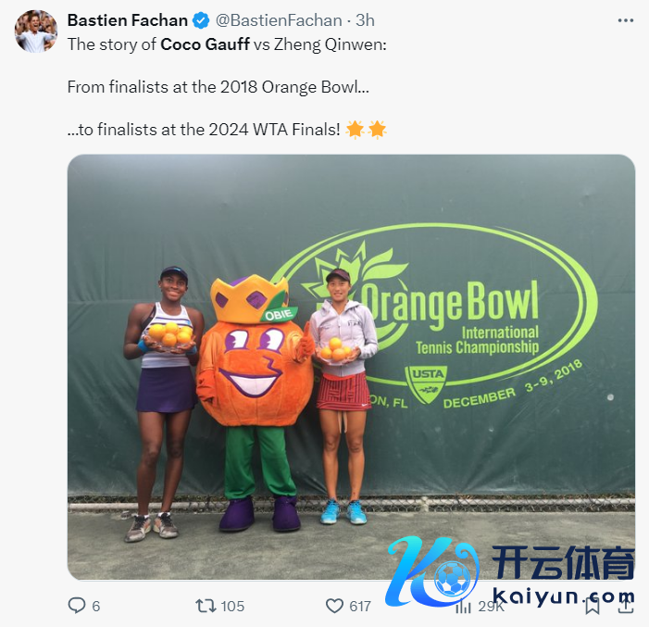Open Bastien Fachan's profile avatar
This screenshot has width=649, height=627.
36,31
